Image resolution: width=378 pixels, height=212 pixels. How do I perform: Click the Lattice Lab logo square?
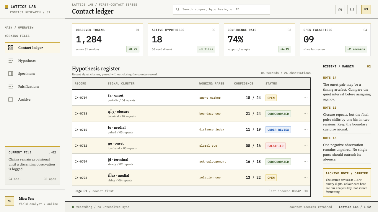coord(6,6)
